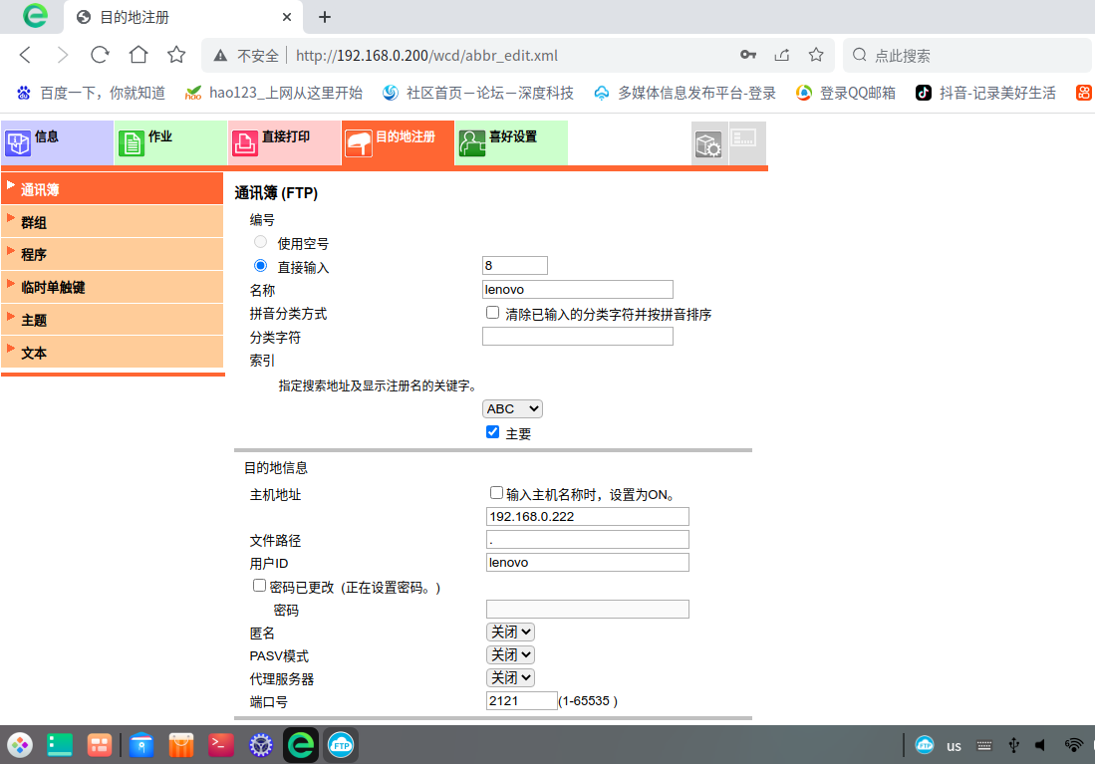1095x764 pixels.
Task: Open the FTP app icon in taskbar
Action: coord(341,745)
